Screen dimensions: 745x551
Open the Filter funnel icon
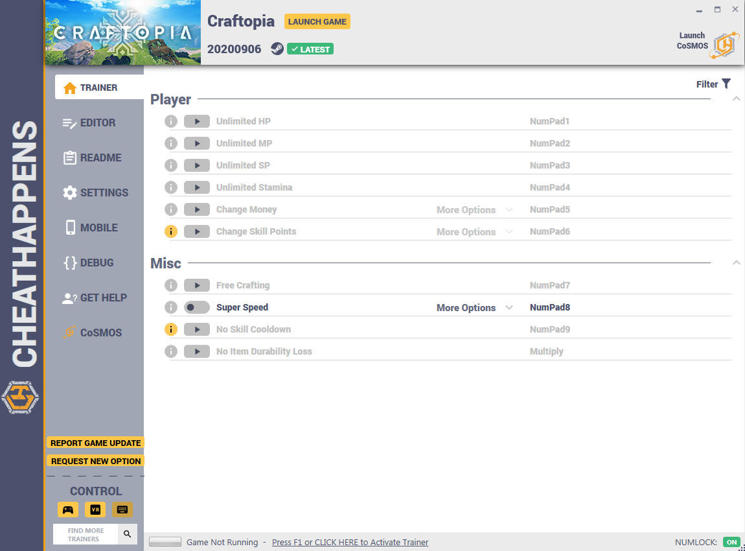[x=726, y=84]
